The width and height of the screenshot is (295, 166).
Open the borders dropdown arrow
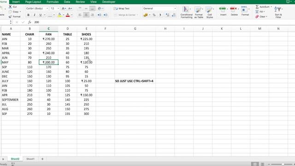tap(54, 15)
